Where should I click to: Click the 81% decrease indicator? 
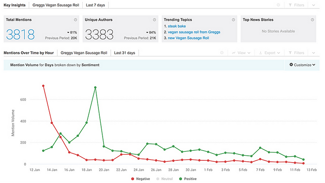72,32
